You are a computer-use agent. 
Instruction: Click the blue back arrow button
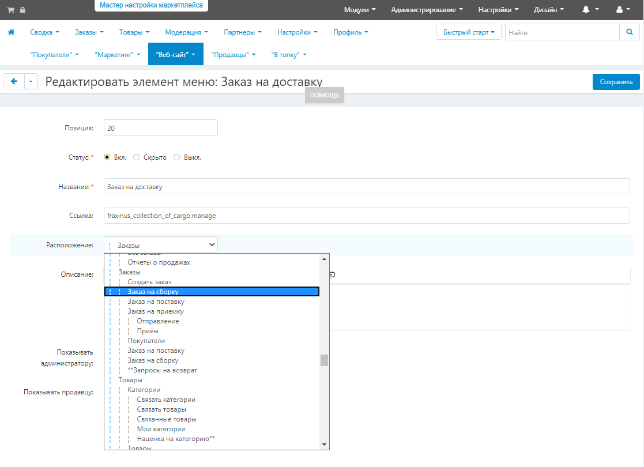(14, 81)
